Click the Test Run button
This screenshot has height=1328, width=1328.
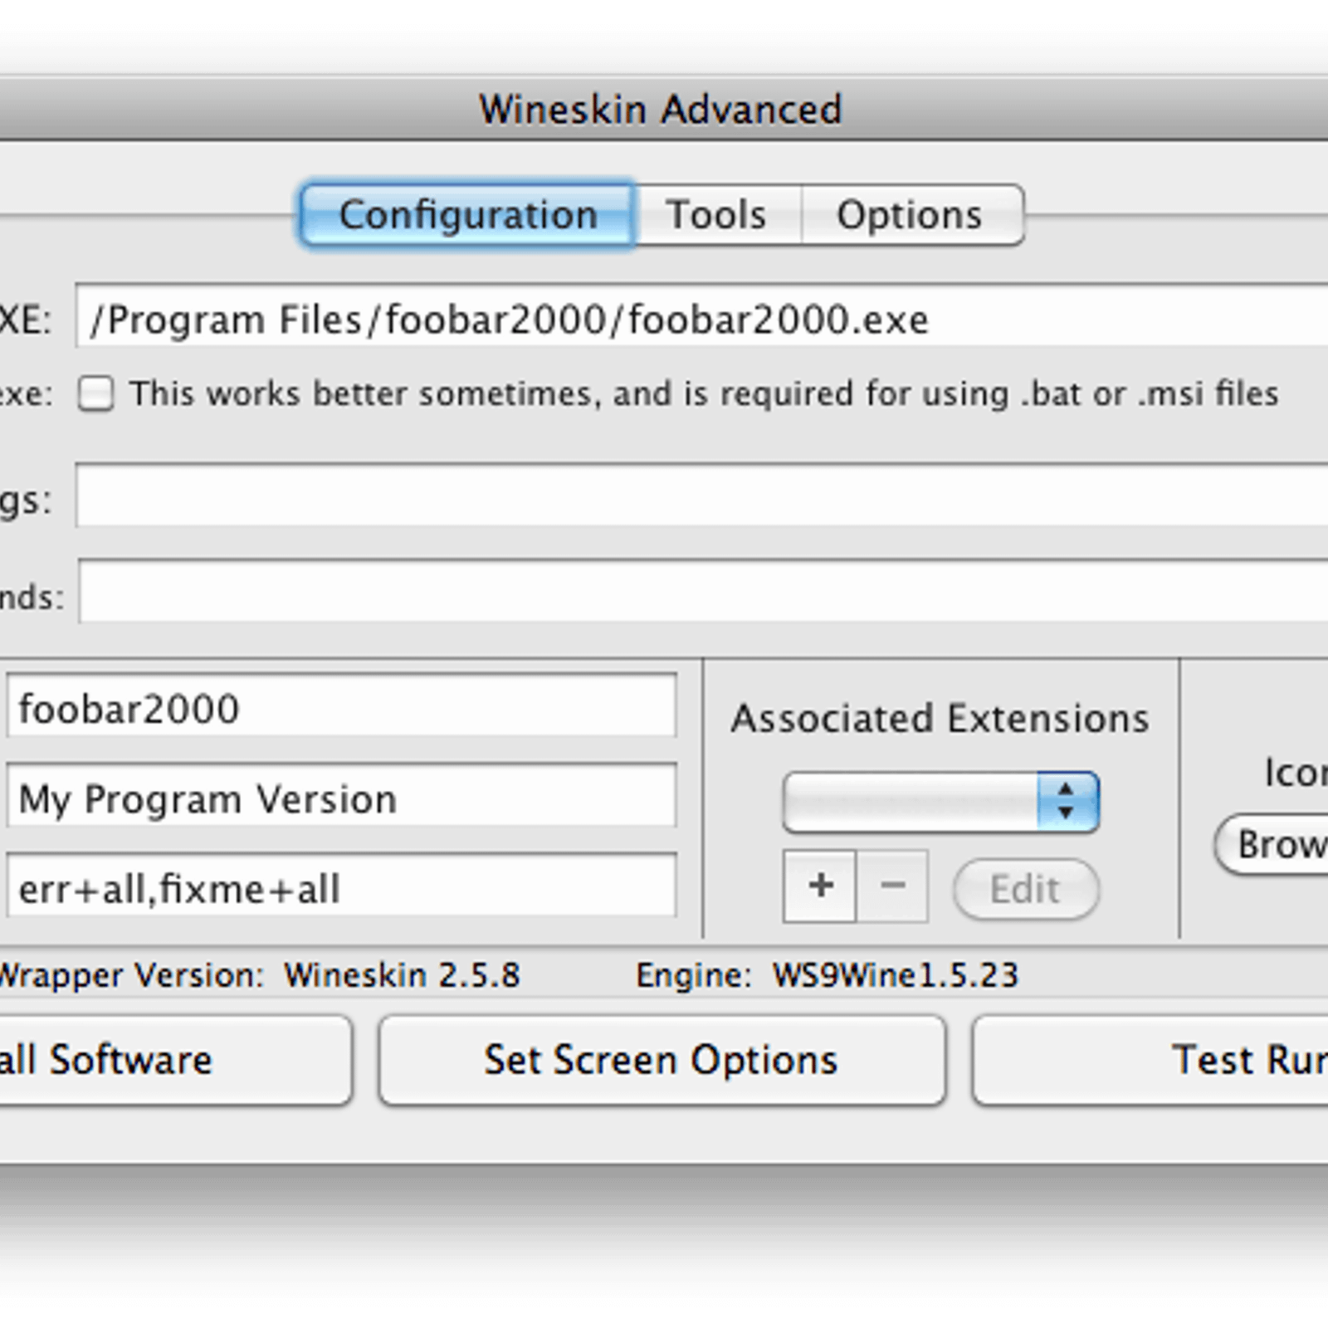coord(1150,1060)
